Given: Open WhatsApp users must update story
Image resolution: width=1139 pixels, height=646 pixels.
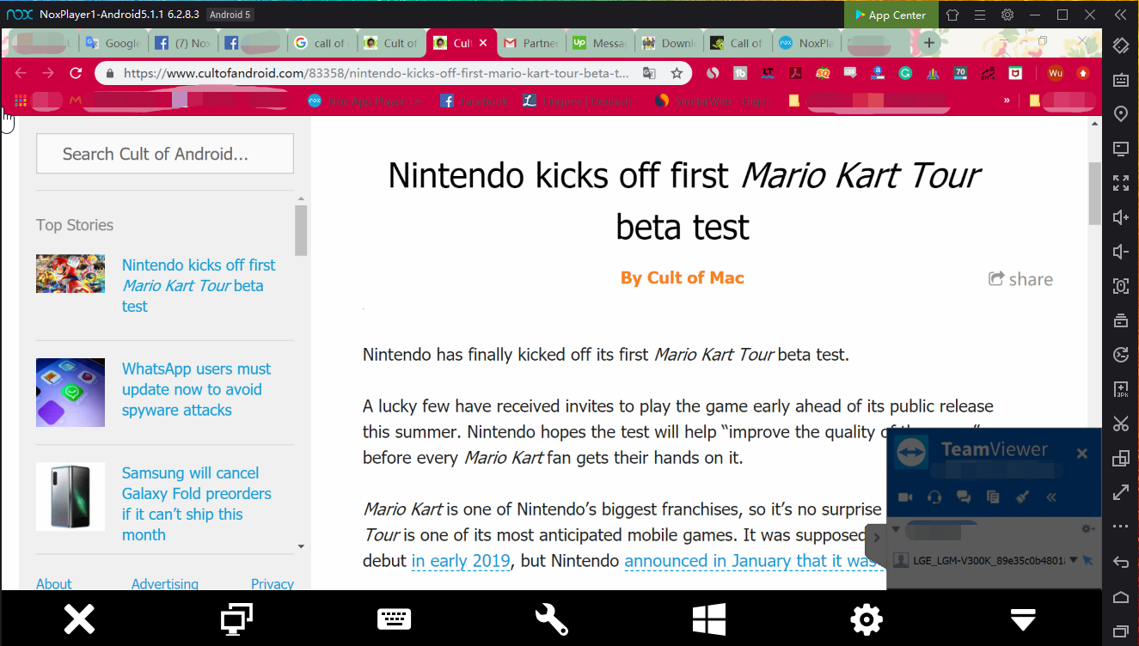Looking at the screenshot, I should (x=196, y=389).
